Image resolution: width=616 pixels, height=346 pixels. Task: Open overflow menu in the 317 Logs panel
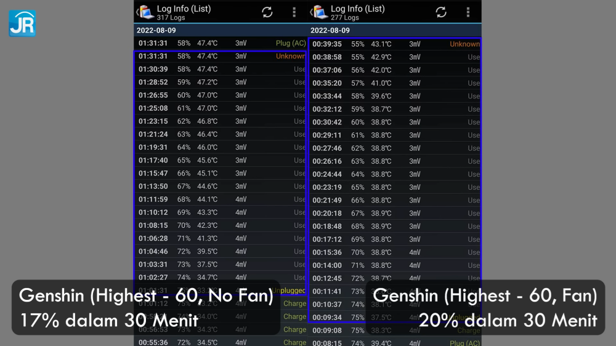click(294, 12)
